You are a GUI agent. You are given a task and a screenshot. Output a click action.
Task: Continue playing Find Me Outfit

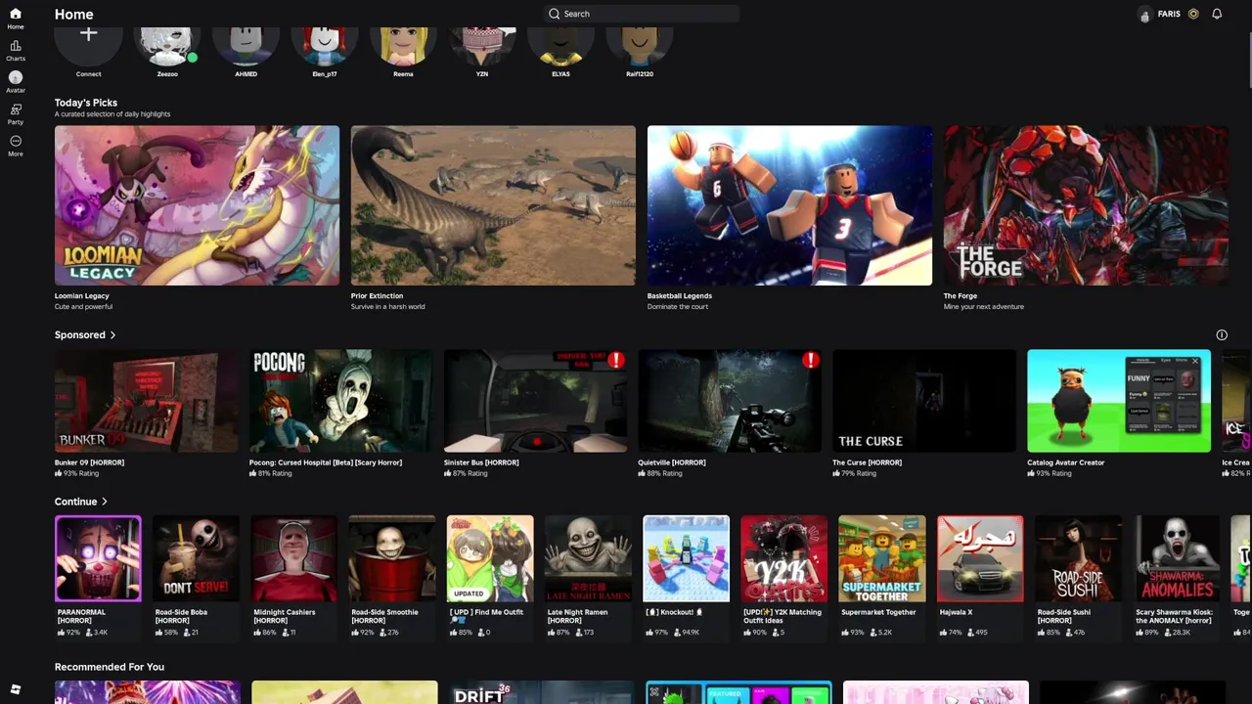pos(490,558)
